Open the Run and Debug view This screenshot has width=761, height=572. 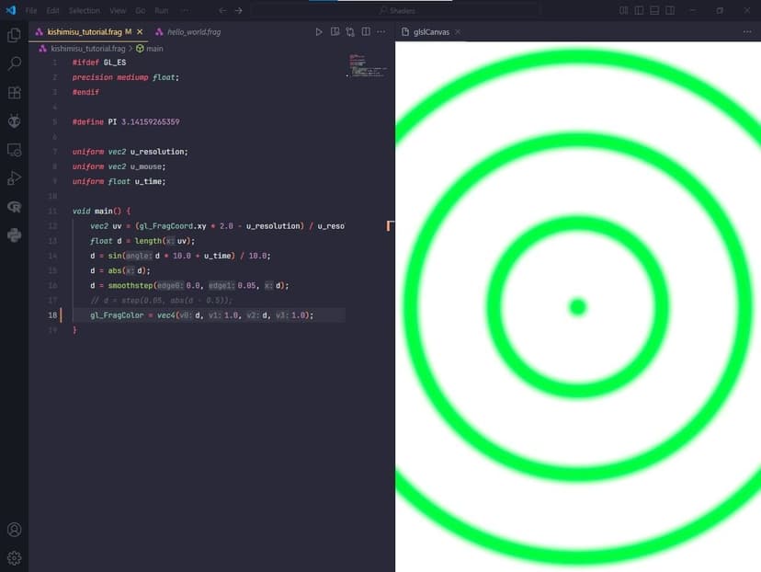pos(14,178)
